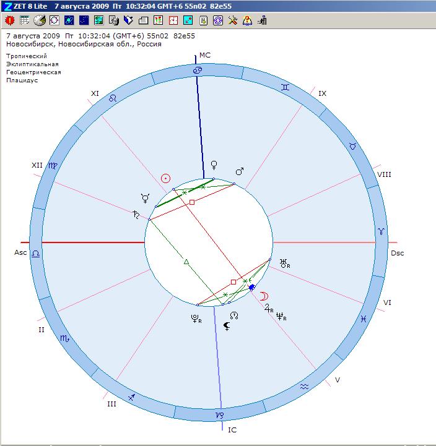436x446 pixels.
Task: Click the concentric circles target icon
Action: (x=217, y=20)
